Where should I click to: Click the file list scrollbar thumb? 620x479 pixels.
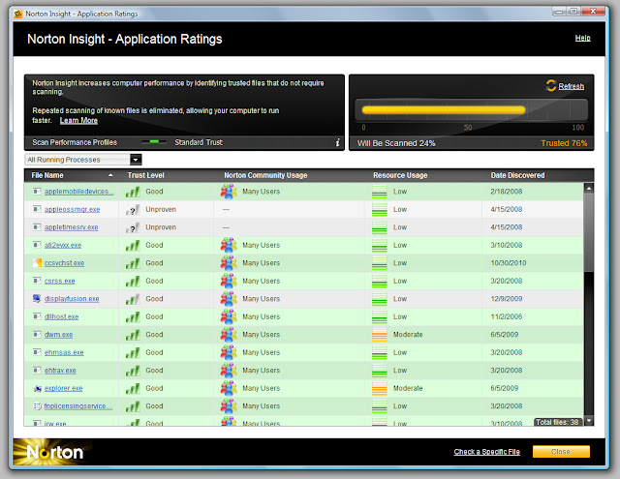[589, 232]
